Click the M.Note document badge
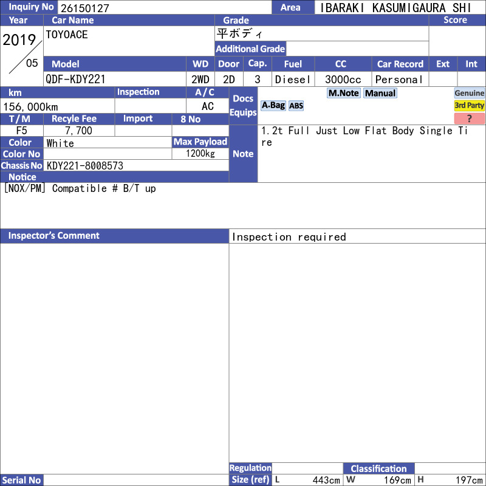 coord(343,93)
